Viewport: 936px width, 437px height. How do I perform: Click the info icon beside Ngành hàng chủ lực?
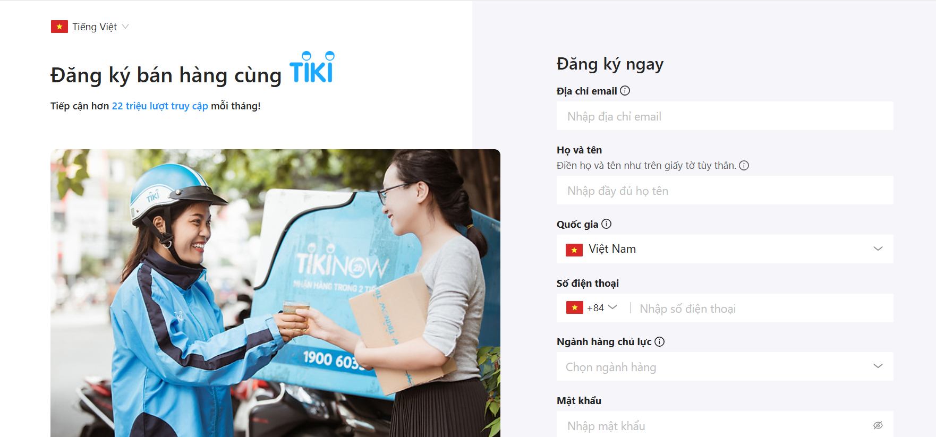[x=659, y=342]
